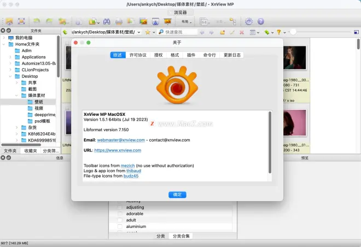
Task: Open the browser toolbar icon
Action: pos(9,21)
